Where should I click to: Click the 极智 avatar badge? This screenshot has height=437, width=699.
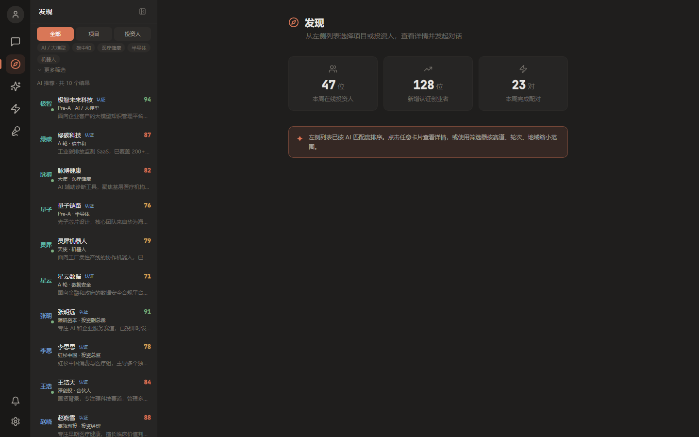(x=46, y=104)
